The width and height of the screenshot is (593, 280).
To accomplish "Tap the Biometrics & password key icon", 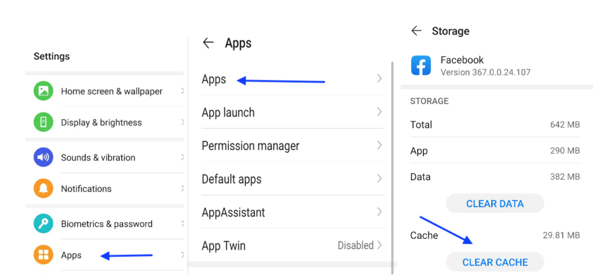I will tap(43, 224).
